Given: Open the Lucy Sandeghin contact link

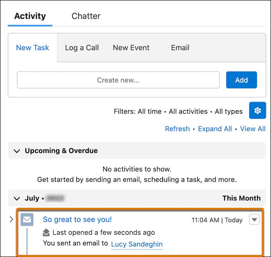Looking at the screenshot, I should tap(137, 244).
